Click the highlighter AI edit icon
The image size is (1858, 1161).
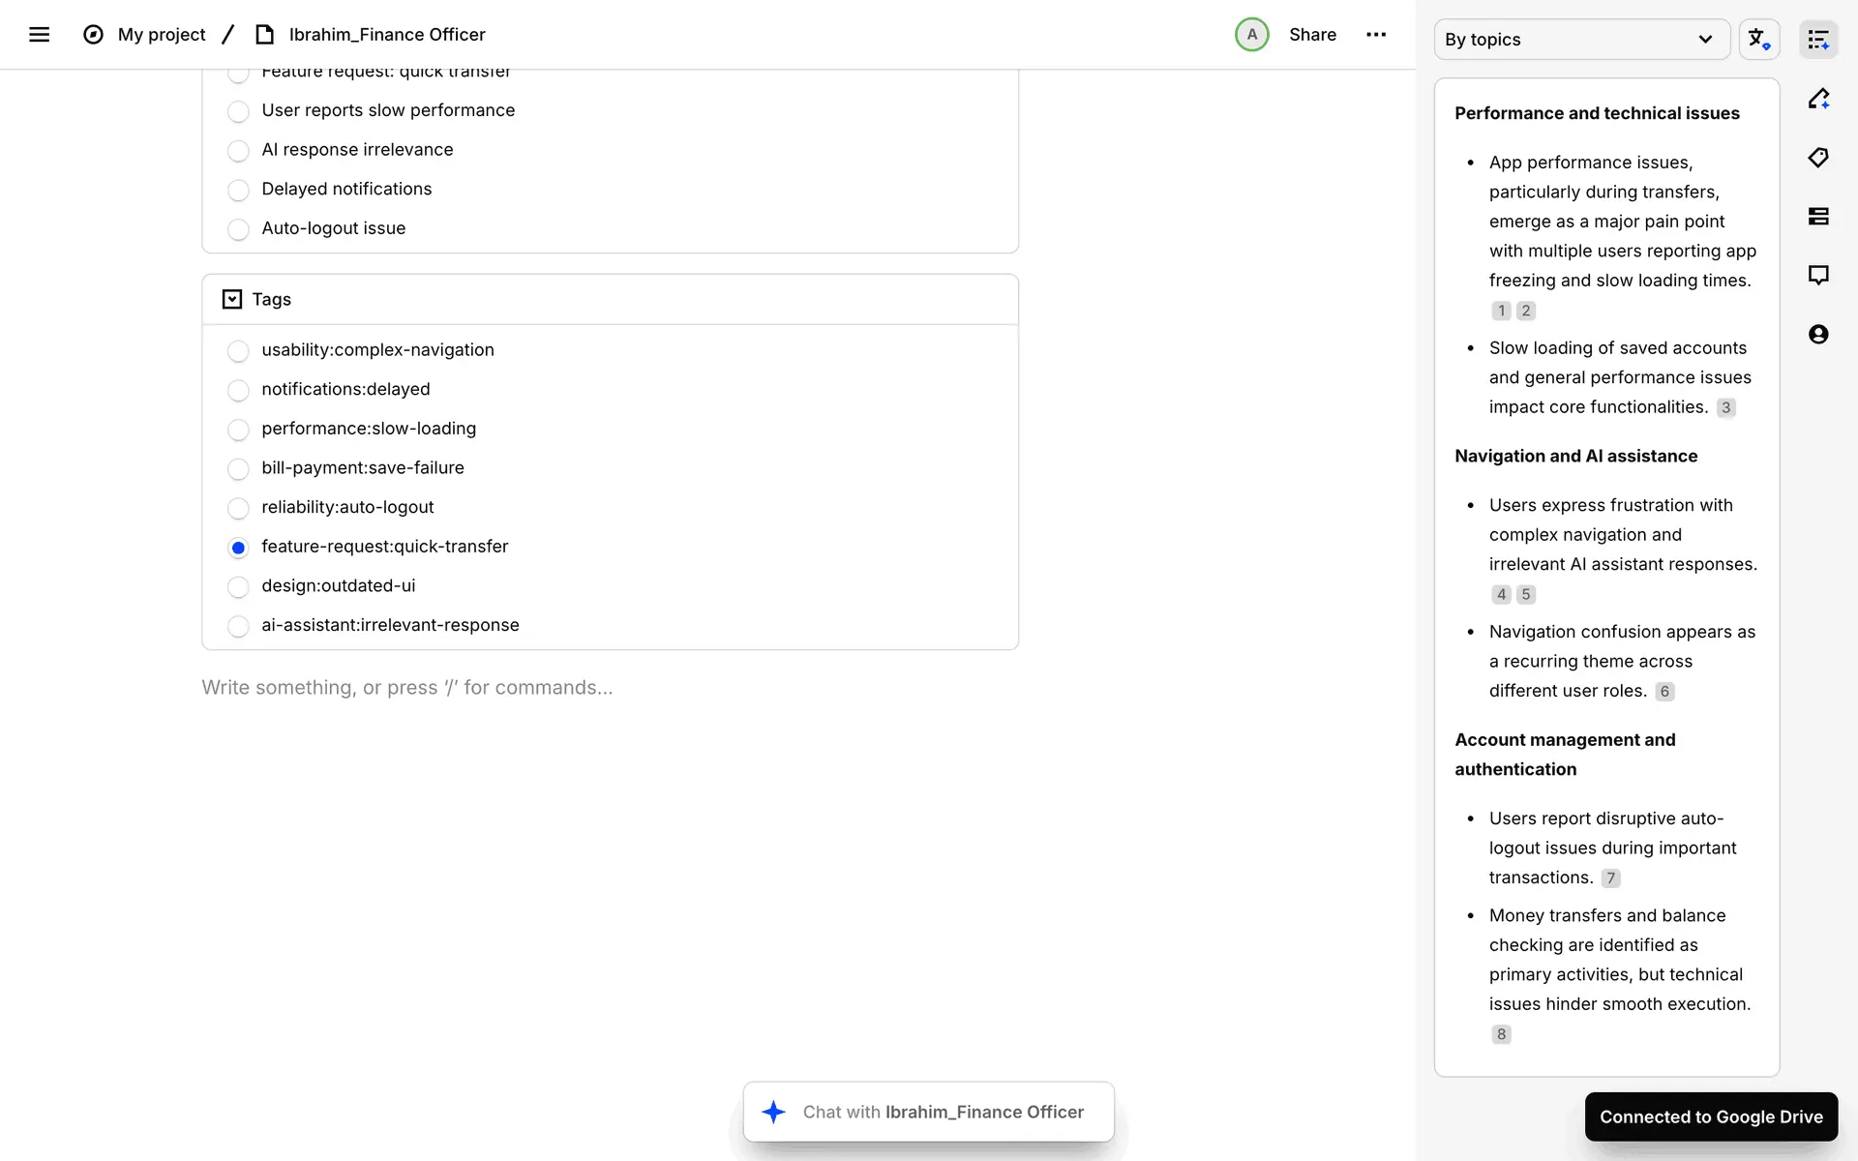pos(1818,99)
